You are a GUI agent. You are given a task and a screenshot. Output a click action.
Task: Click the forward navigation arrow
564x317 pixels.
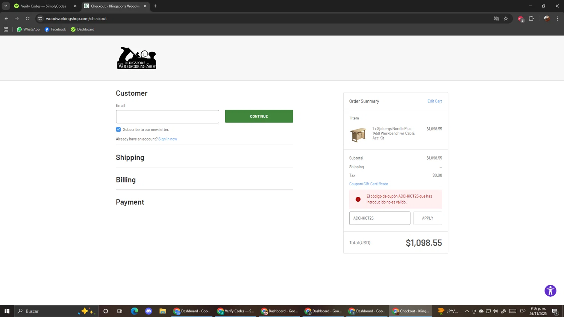point(17,18)
